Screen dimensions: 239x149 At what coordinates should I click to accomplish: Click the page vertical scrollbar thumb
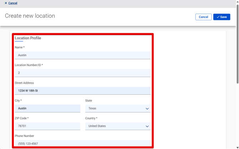point(238,44)
